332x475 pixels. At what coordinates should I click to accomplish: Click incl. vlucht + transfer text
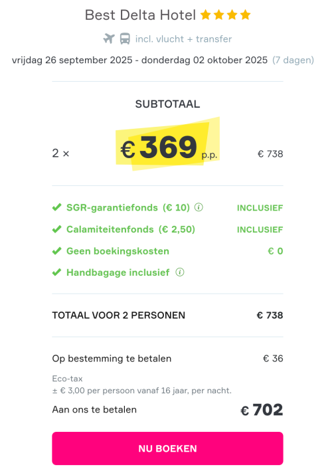pyautogui.click(x=183, y=39)
